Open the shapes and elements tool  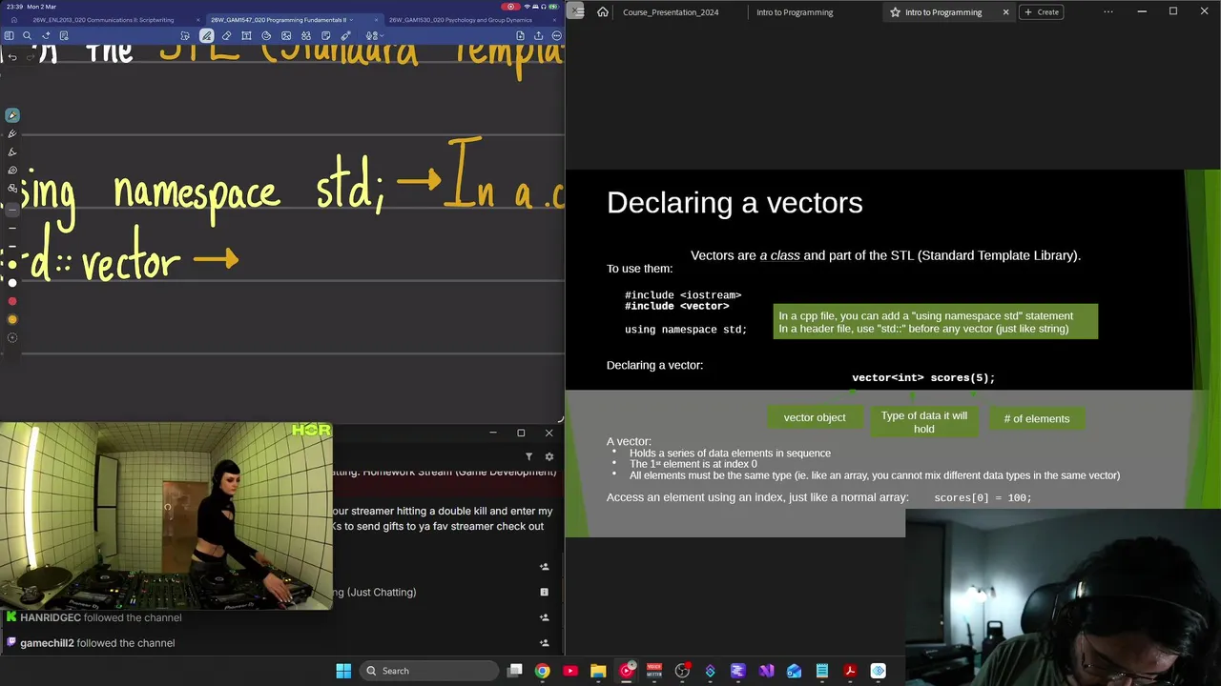point(306,35)
